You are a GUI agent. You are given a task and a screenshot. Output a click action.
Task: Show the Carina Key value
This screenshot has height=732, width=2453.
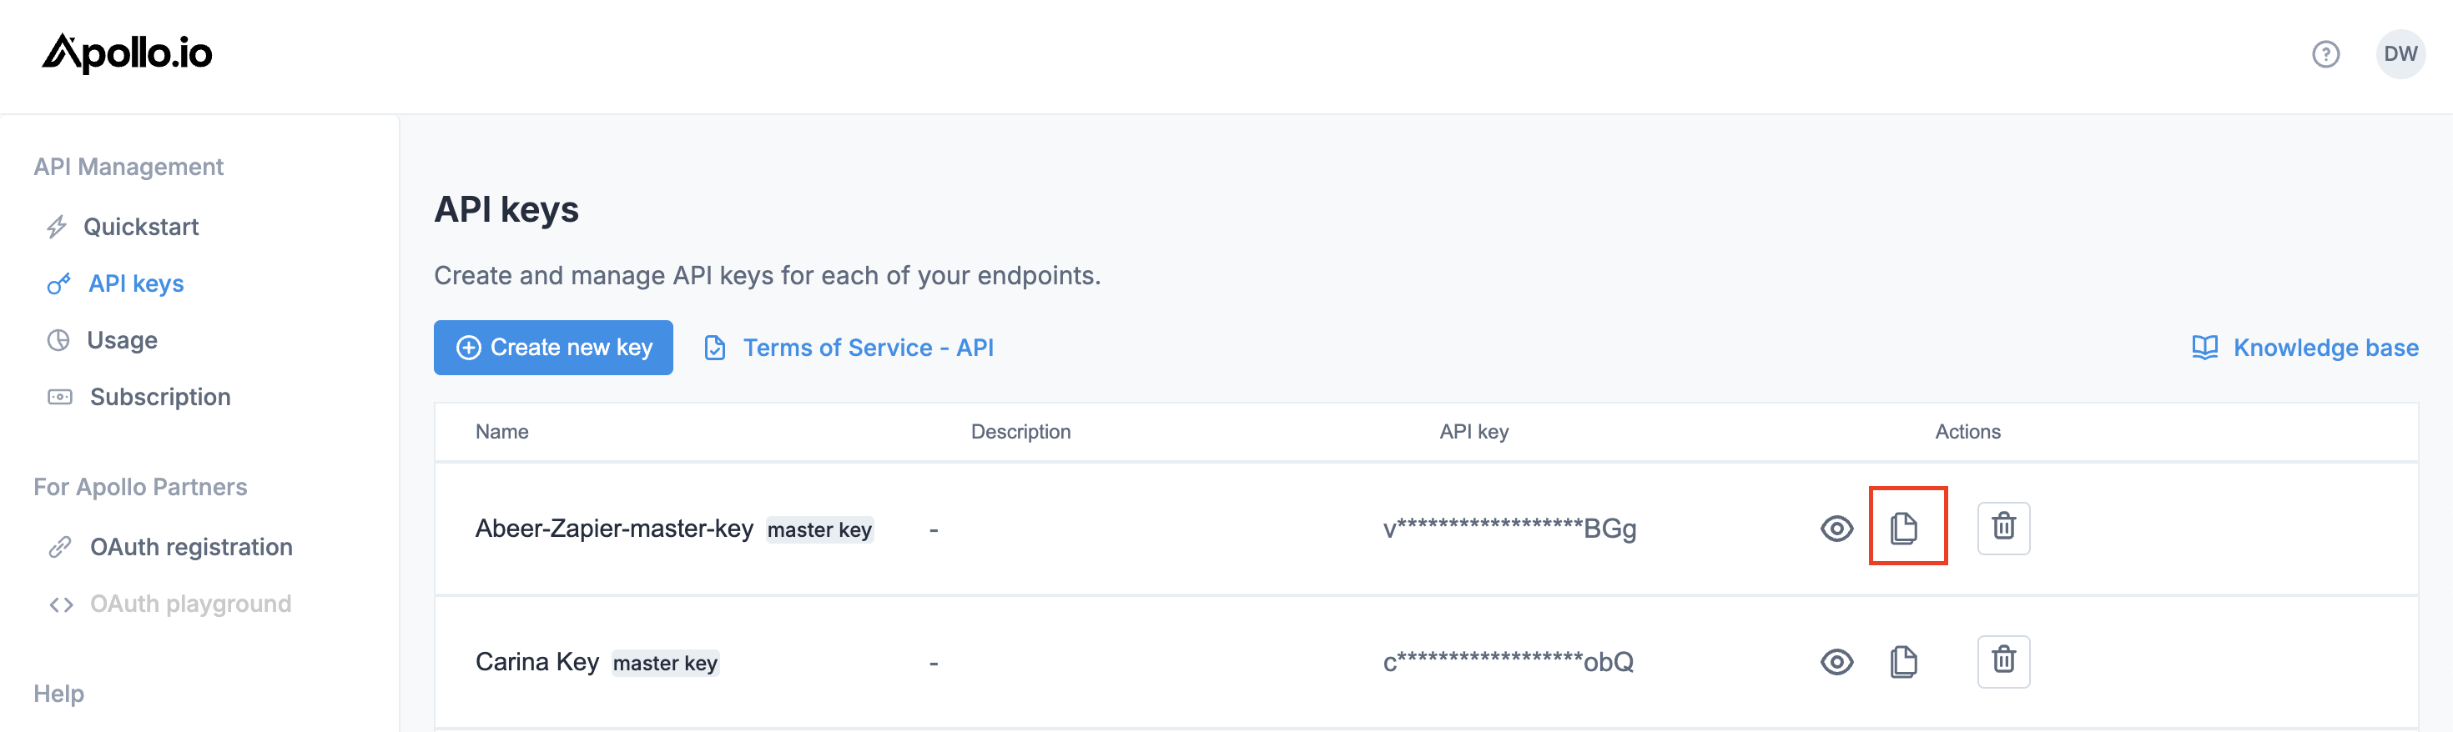coord(1836,662)
